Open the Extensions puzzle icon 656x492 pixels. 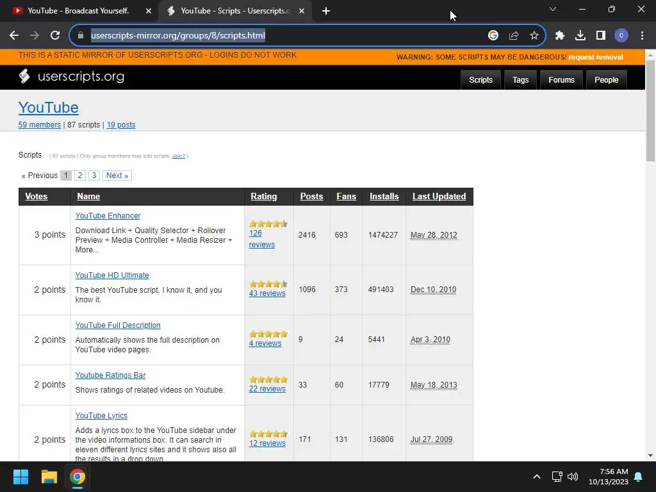pos(560,36)
